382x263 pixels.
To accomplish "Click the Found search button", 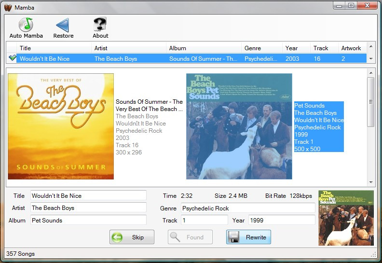I will click(190, 237).
